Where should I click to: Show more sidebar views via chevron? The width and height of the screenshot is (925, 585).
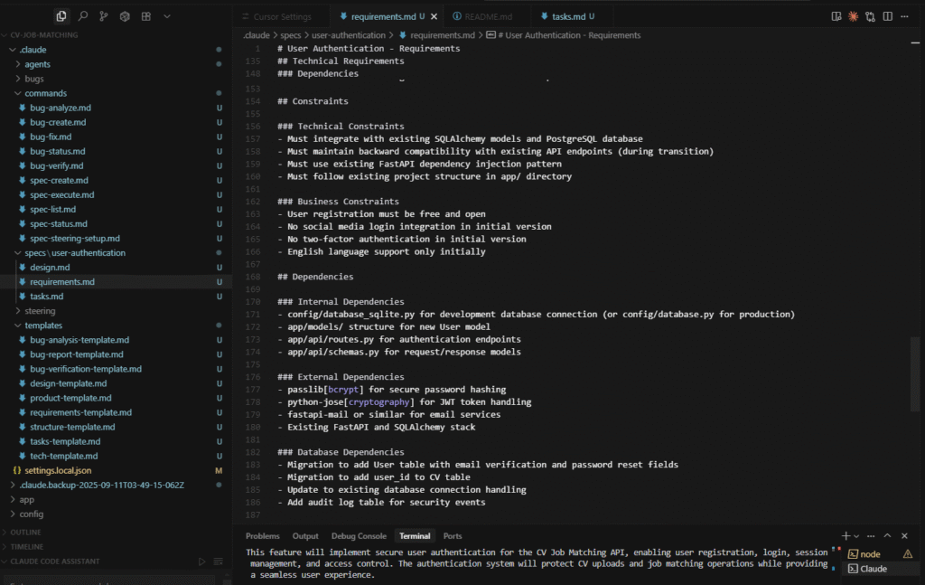167,16
